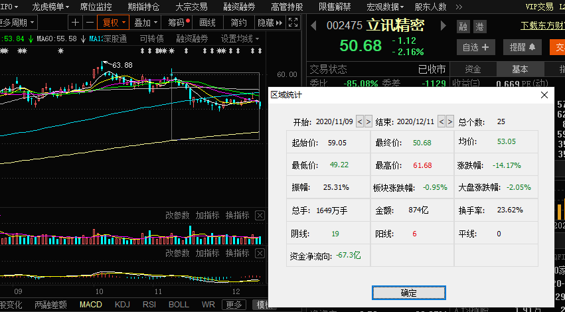The image size is (565, 312).
Task: Click 加指标 on MACD indicator panel
Action: (207, 254)
